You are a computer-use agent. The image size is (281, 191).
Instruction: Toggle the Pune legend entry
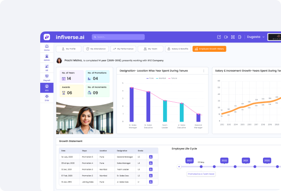[150, 78]
